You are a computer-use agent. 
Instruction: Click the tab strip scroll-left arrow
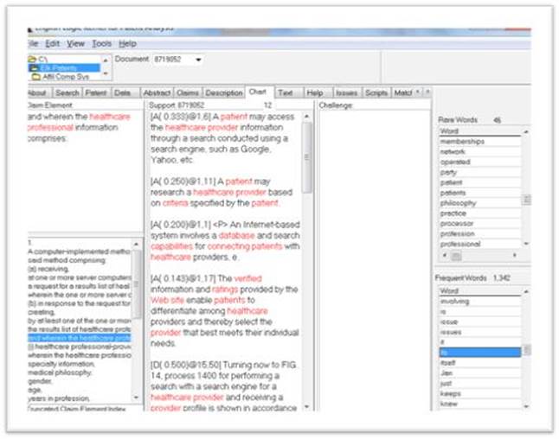pos(418,92)
